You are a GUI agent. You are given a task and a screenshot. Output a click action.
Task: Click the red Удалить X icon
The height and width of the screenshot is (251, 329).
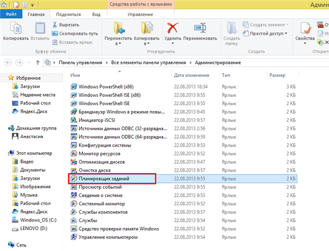coord(173,28)
